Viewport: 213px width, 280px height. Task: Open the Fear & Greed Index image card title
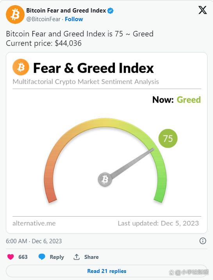(x=93, y=68)
